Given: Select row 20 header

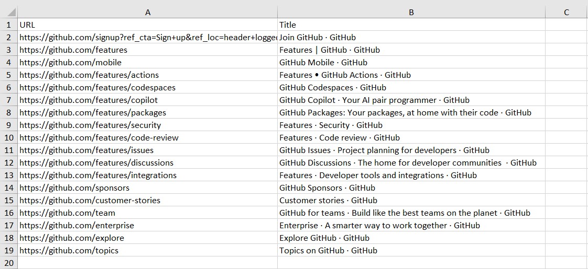Looking at the screenshot, I should click(8, 263).
